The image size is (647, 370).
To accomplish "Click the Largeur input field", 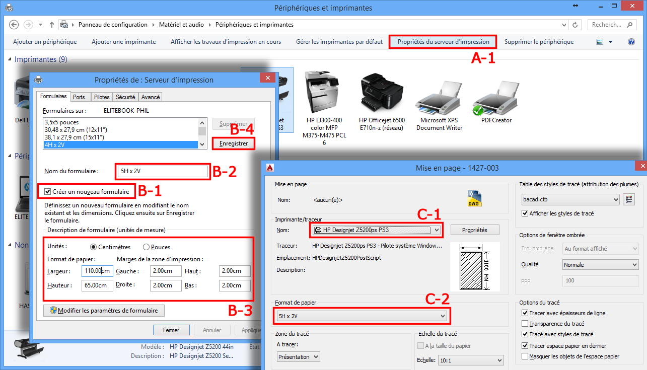I will [97, 271].
